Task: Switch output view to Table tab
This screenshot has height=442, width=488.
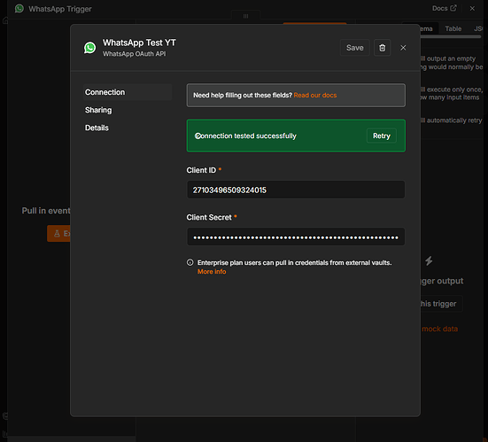Action: 453,28
